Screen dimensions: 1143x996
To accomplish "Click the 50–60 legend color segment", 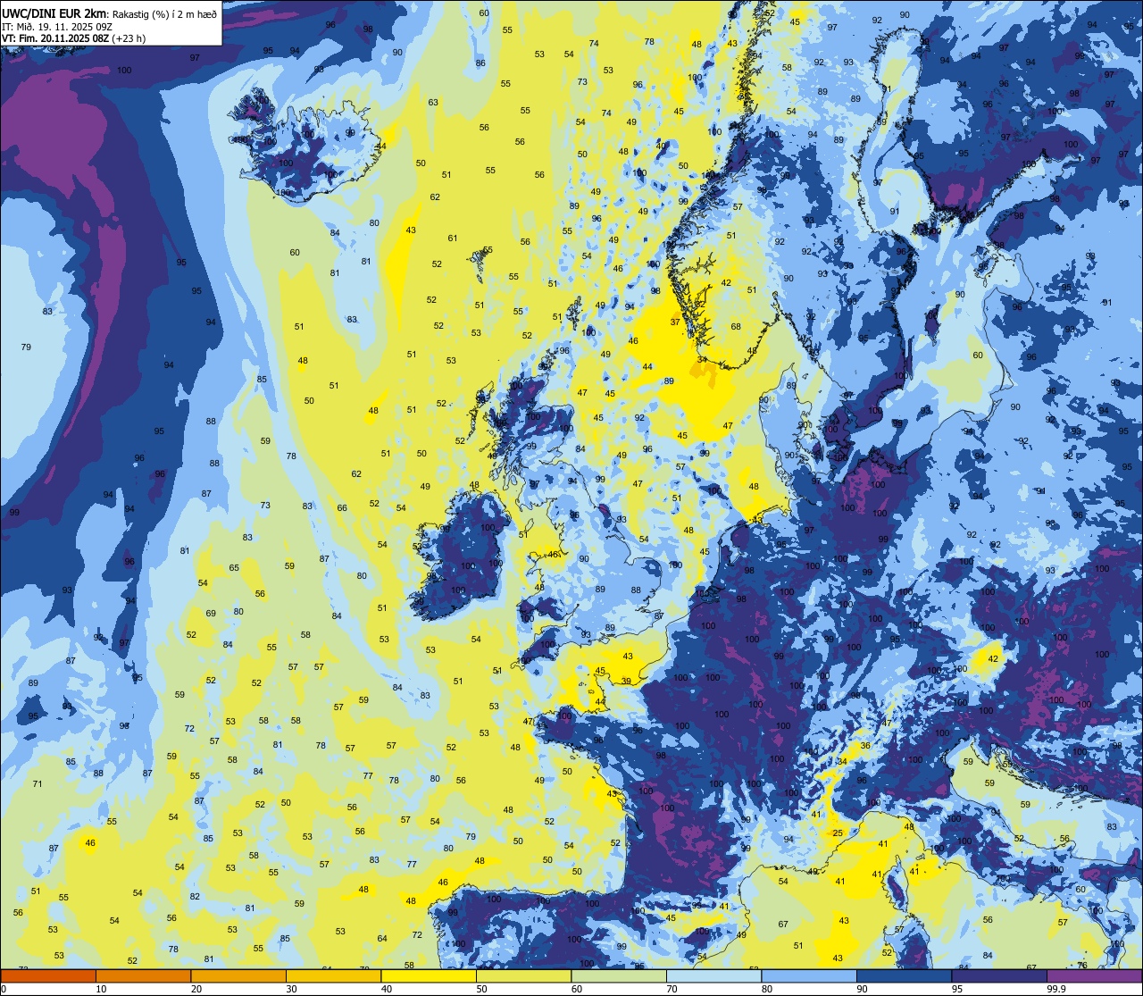I will pyautogui.click(x=523, y=975).
